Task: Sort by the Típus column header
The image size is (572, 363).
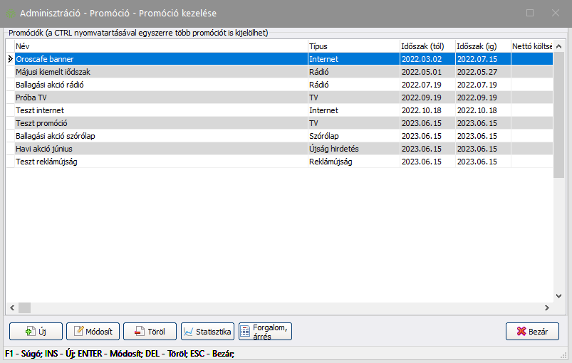Action: point(353,46)
